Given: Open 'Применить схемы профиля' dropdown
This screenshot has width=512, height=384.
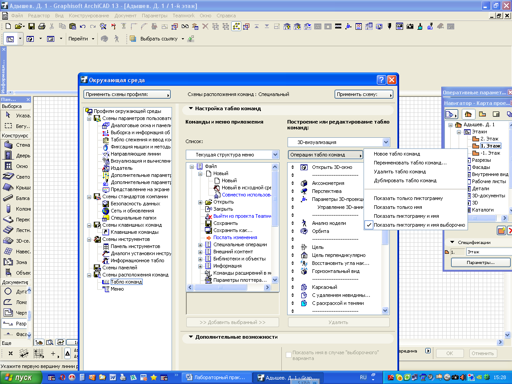Looking at the screenshot, I should point(127,94).
